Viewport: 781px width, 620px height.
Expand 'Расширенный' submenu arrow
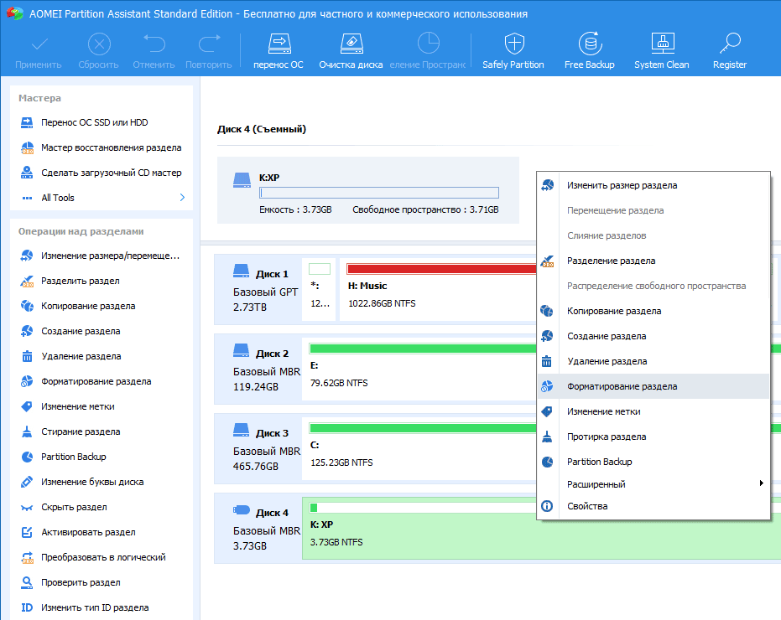click(x=761, y=483)
